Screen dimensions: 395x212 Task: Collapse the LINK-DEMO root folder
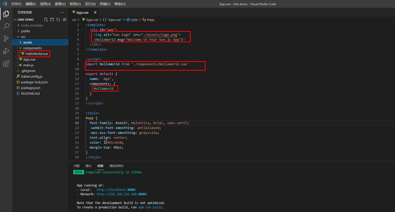[x=15, y=20]
